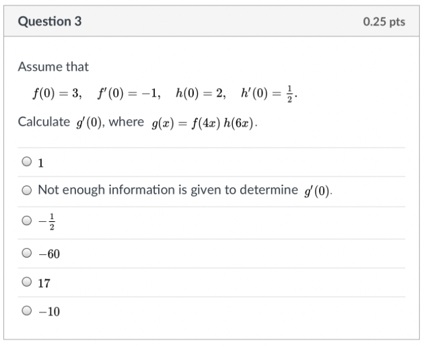Choose the −10 radio button option
This screenshot has width=428, height=348.
[x=26, y=312]
